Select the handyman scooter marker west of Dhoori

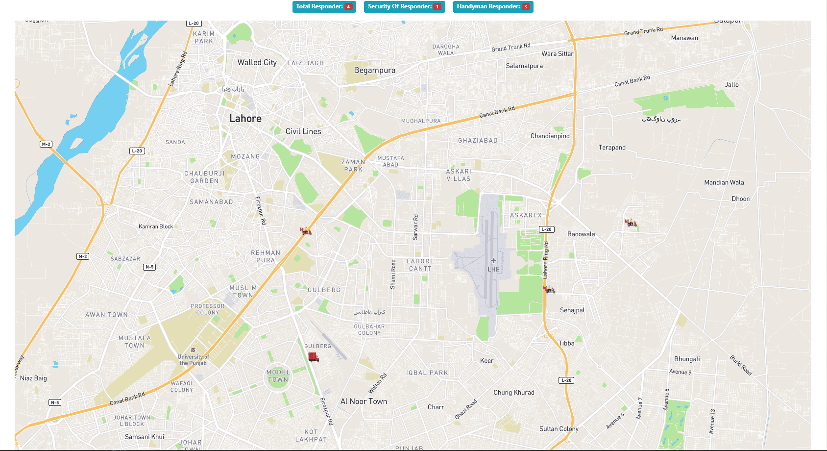631,223
